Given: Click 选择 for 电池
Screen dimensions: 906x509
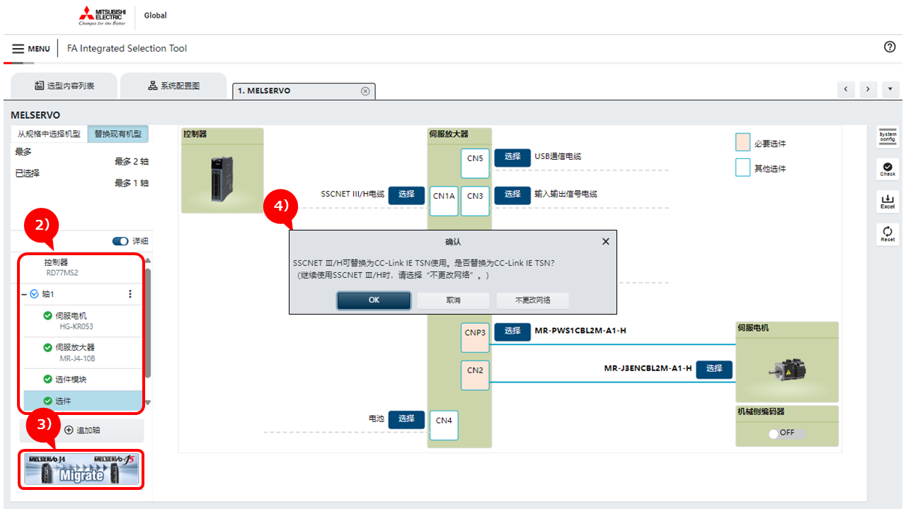Looking at the screenshot, I should [406, 419].
